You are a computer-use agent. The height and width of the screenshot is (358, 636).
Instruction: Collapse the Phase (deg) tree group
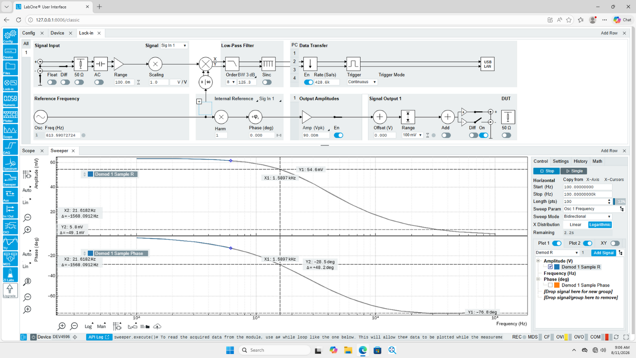(x=538, y=279)
